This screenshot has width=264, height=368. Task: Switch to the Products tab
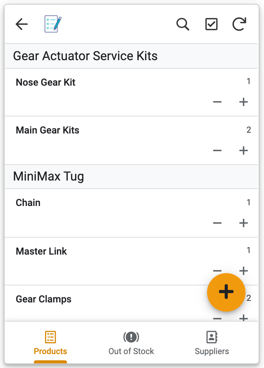point(50,343)
